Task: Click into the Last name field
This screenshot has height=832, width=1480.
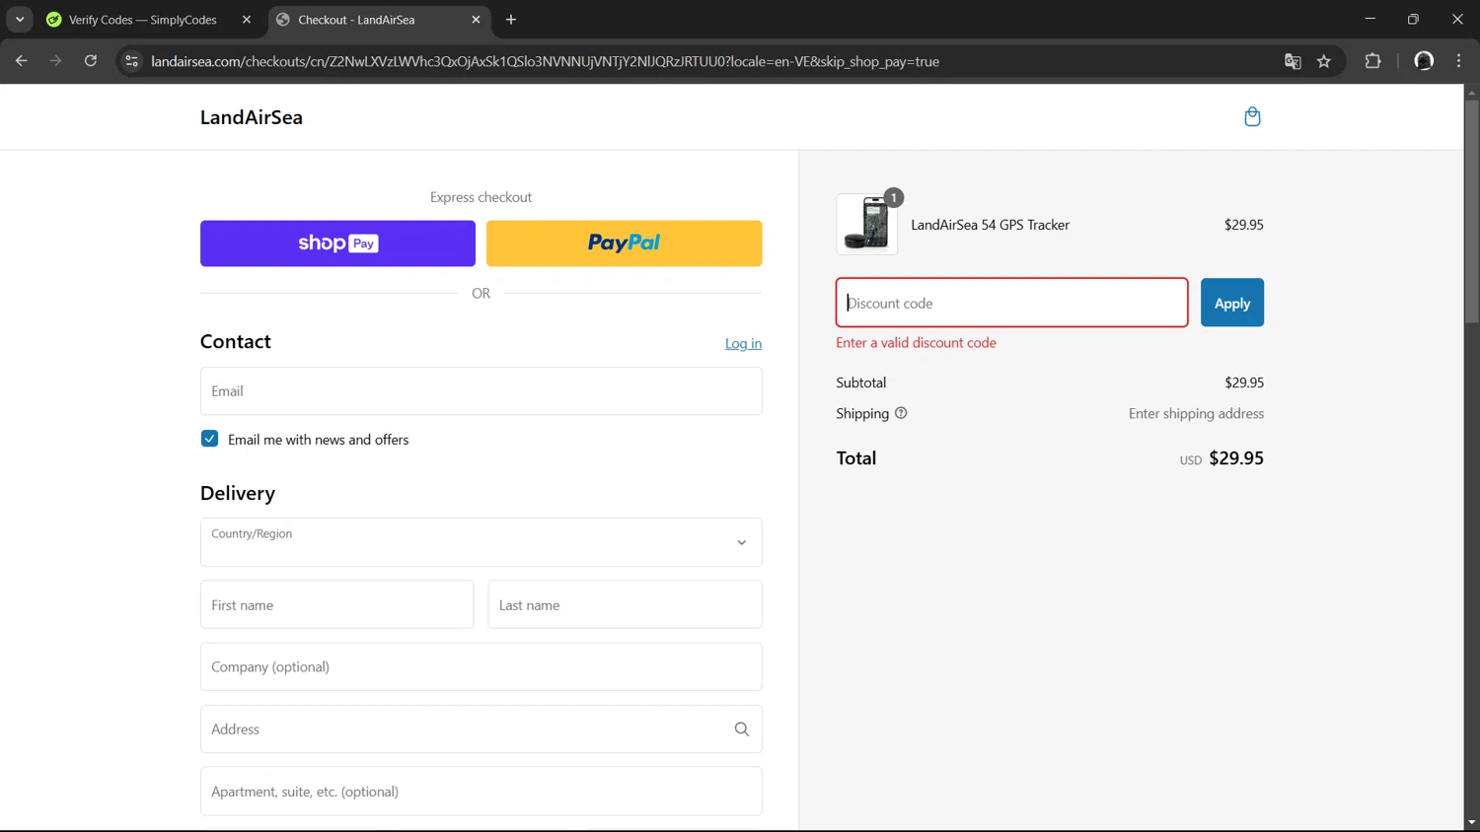Action: pos(625,604)
